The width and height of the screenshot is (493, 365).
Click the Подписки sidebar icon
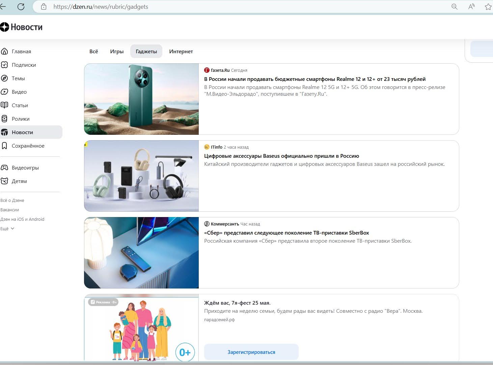tap(4, 65)
